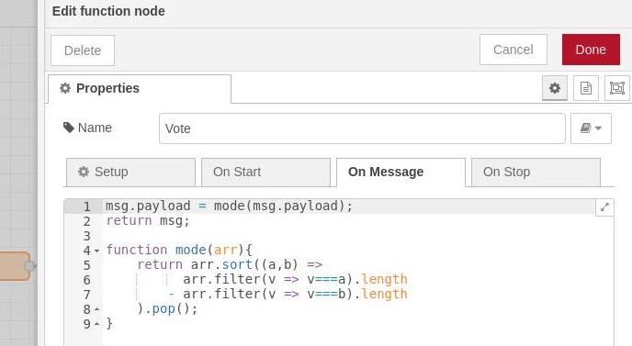Screen dimensions: 632x346
Task: Click line number 1 in gutter
Action: coord(86,206)
